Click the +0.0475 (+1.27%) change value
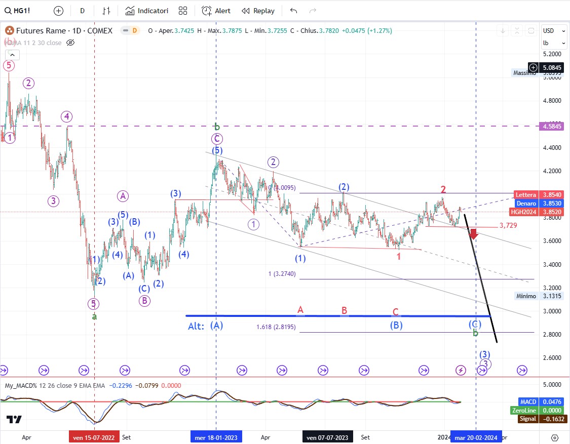Image resolution: width=570 pixels, height=444 pixels. (x=367, y=31)
